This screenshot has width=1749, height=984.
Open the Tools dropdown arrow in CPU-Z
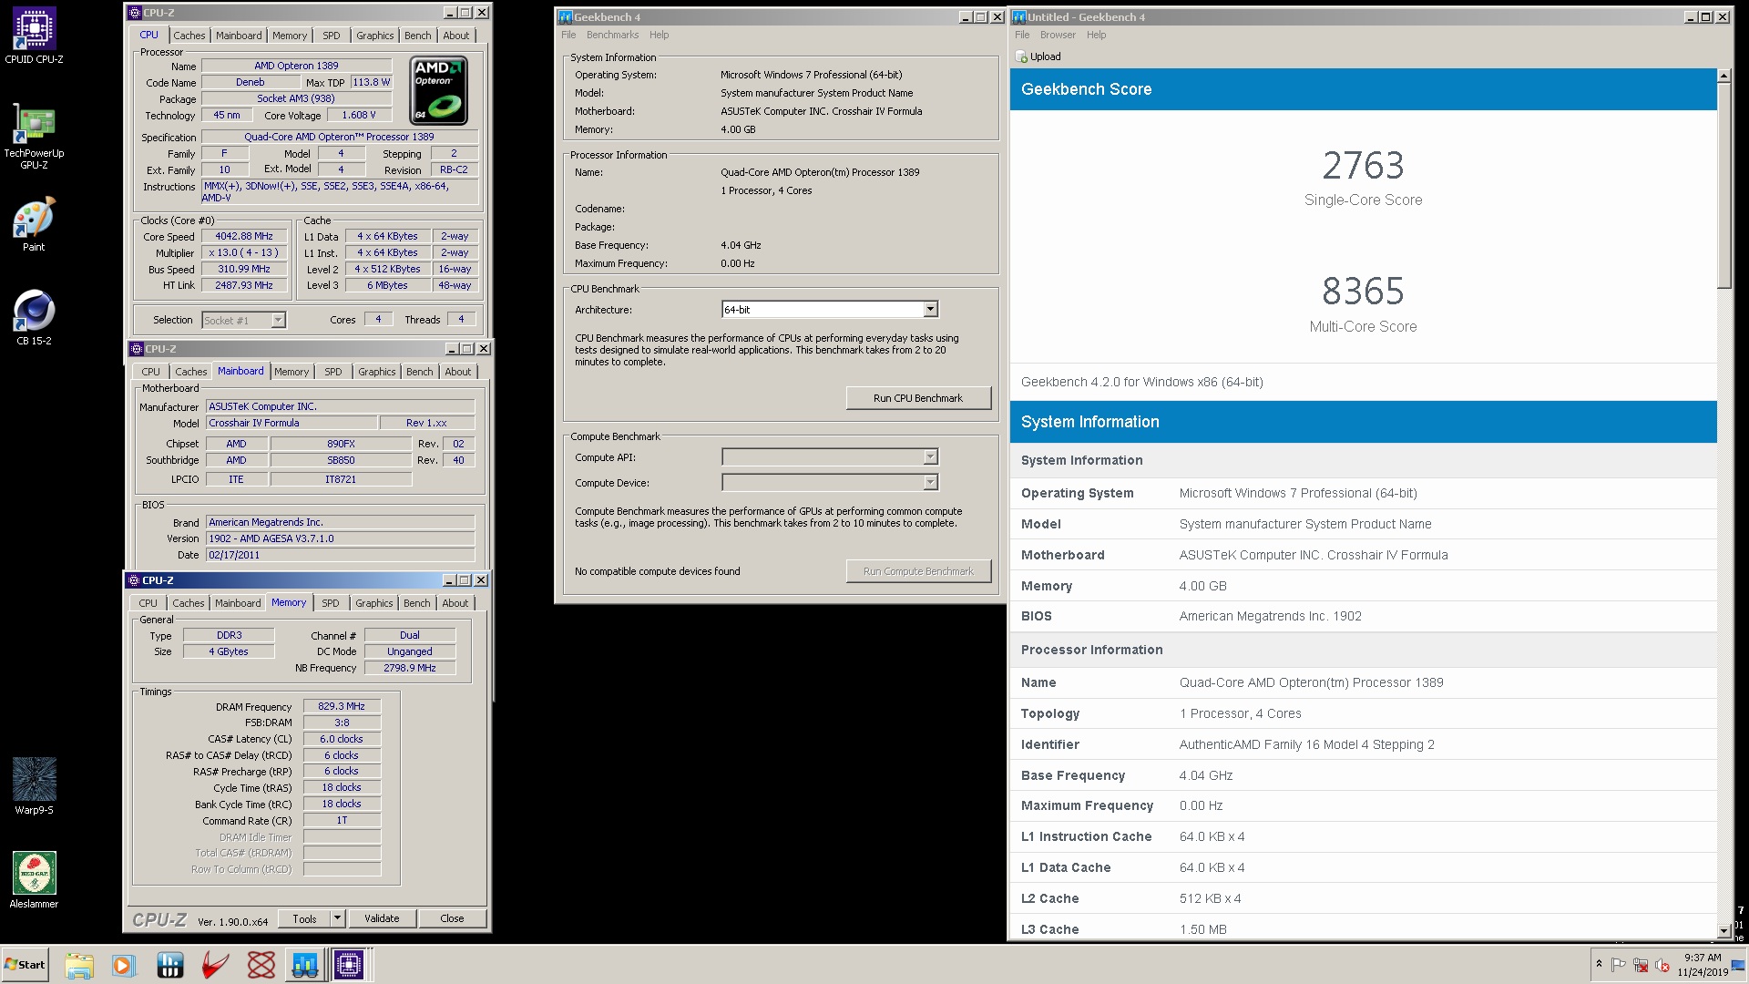tap(337, 918)
